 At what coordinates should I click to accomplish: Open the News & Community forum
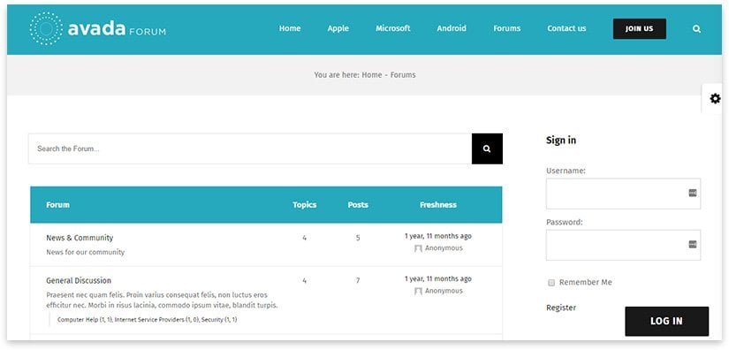80,238
